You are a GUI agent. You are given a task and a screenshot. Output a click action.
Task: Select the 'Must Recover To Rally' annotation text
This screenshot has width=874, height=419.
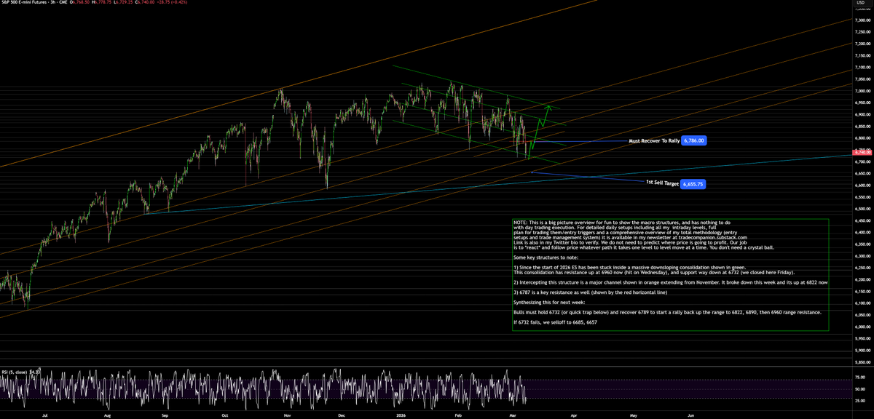[x=654, y=141]
